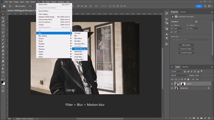Choose Radial Blur... from submenu
214x120 pixels.
(x=80, y=51)
